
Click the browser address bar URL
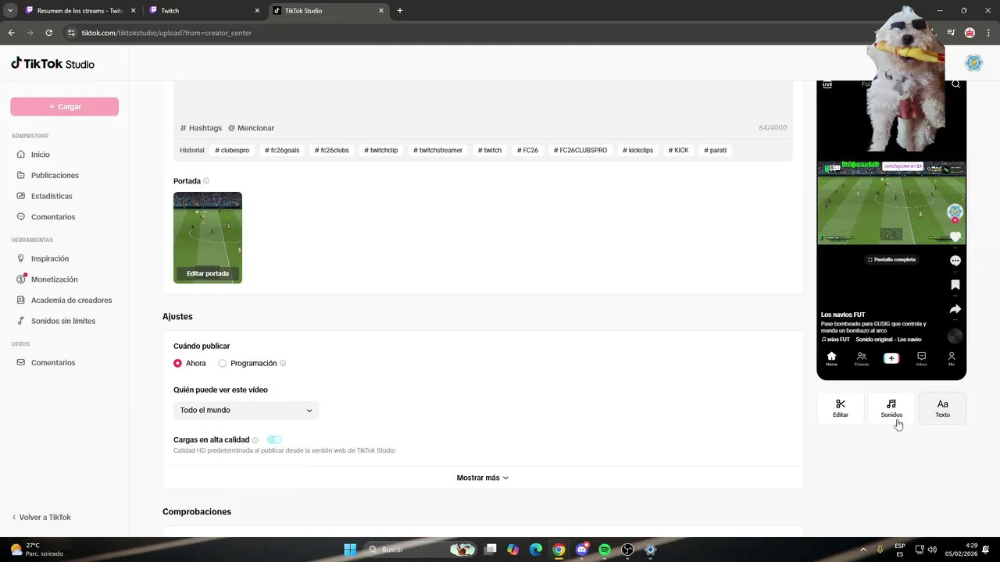(166, 33)
